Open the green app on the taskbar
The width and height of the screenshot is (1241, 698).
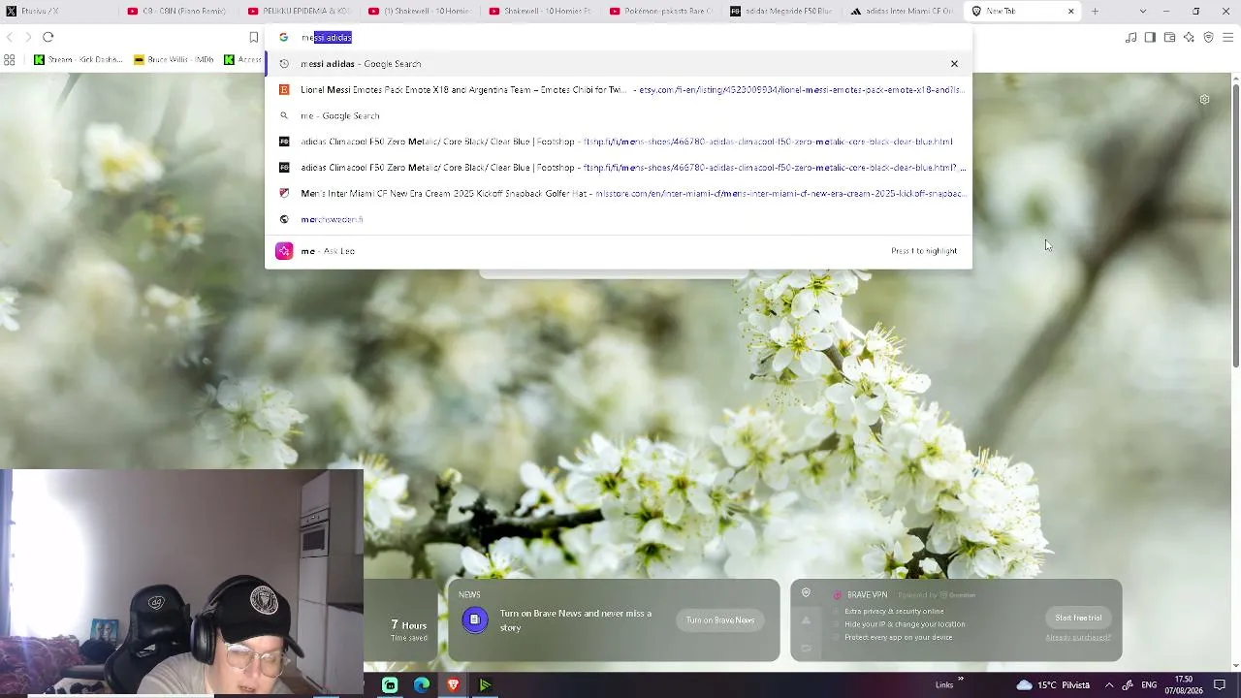pos(390,685)
